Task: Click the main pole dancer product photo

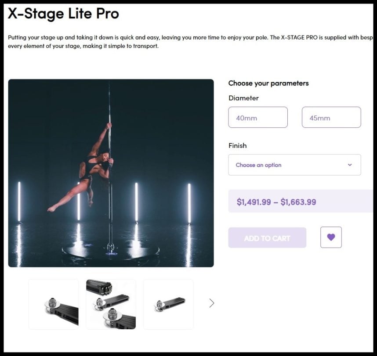Action: (111, 173)
